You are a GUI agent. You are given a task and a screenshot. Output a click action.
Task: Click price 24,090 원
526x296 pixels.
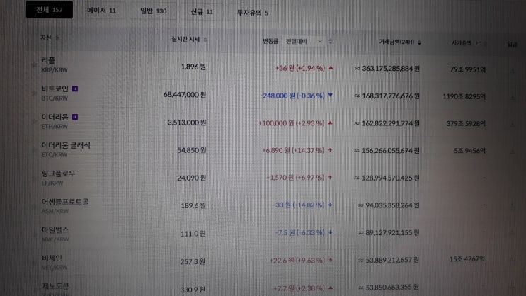[x=192, y=178]
